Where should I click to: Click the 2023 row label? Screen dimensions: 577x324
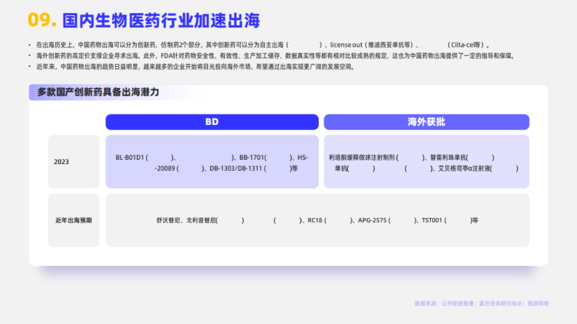click(61, 162)
